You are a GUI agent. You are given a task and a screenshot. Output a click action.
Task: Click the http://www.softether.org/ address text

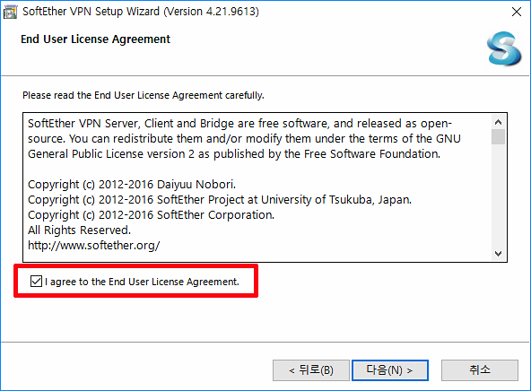pos(94,245)
